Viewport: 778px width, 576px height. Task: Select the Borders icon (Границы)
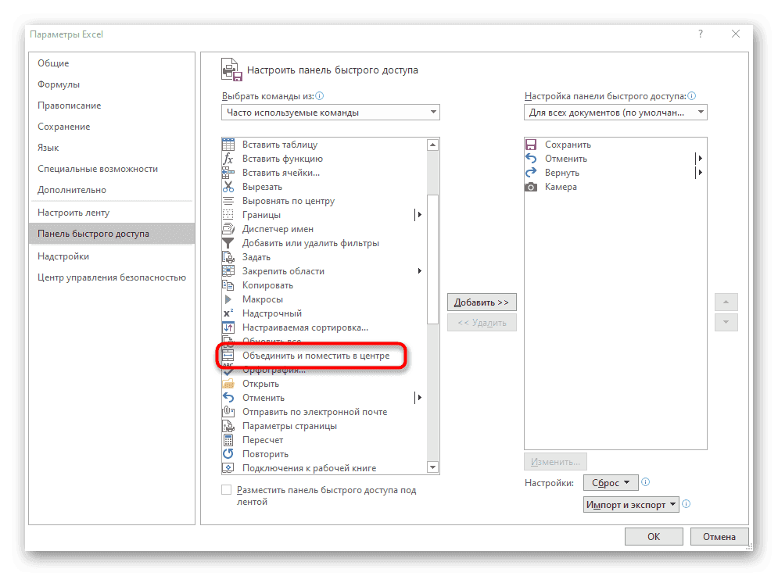(x=228, y=215)
